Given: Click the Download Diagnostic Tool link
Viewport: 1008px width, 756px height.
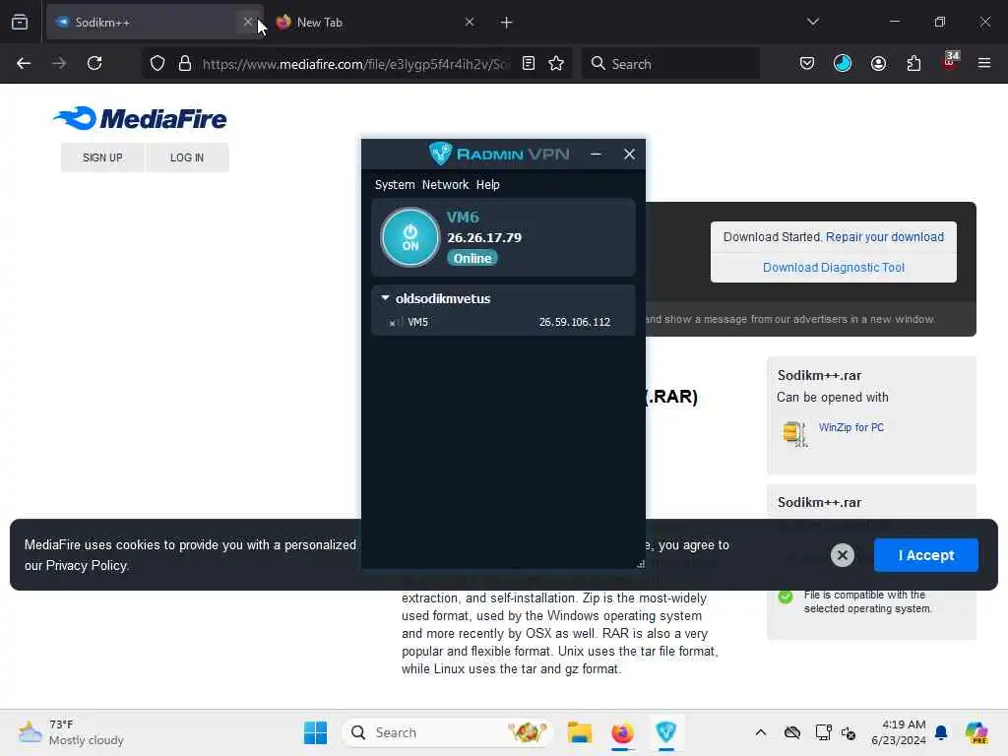Looking at the screenshot, I should pos(833,268).
